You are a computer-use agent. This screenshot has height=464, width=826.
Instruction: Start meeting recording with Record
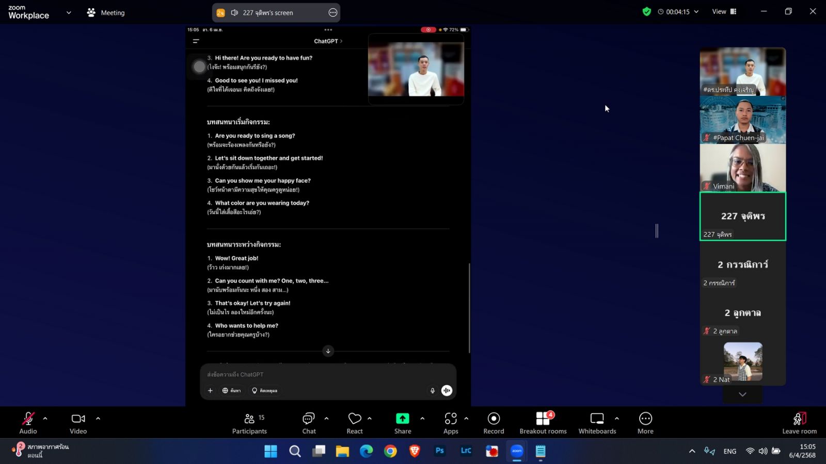click(x=493, y=423)
